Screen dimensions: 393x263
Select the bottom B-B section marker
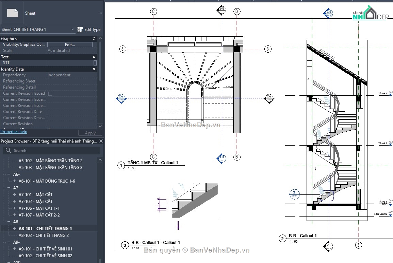pos(221,158)
